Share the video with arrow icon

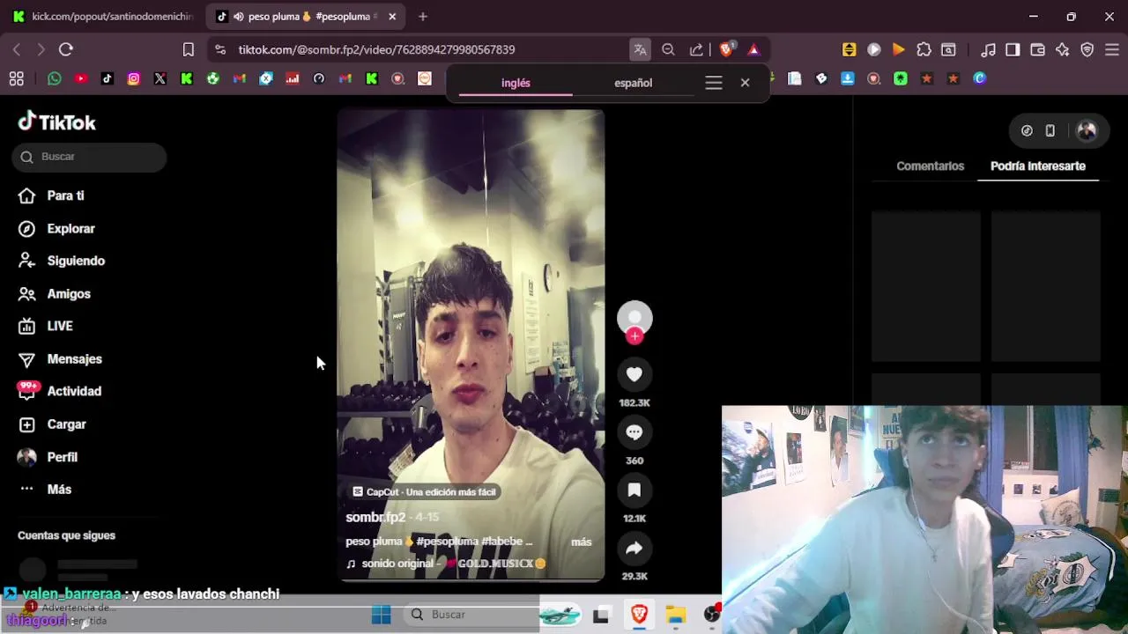(x=634, y=549)
